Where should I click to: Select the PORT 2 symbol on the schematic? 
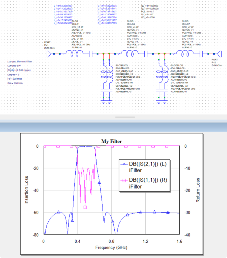pos(219,54)
